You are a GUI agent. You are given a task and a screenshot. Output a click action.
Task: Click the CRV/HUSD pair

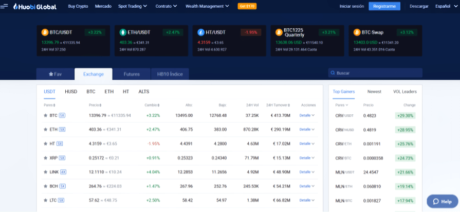pos(345,130)
